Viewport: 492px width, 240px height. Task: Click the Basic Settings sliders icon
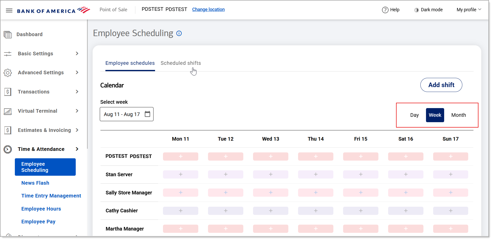(8, 54)
